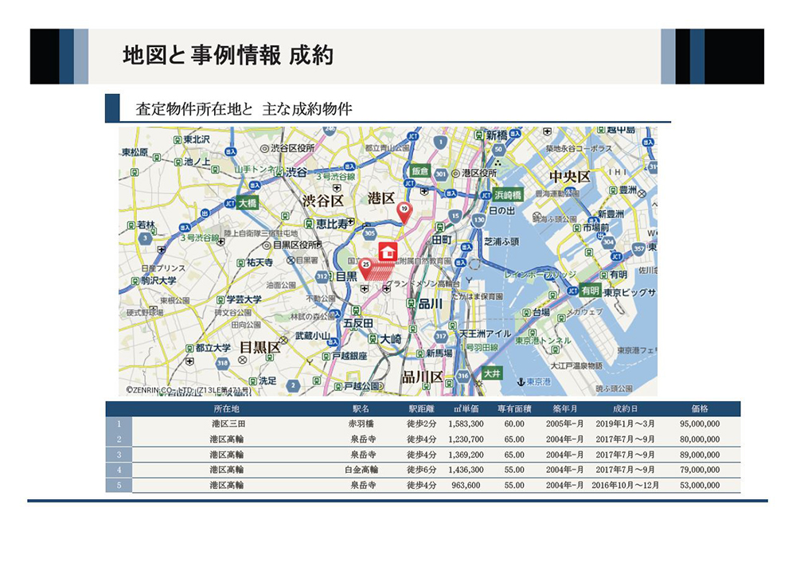The width and height of the screenshot is (796, 562).
Task: Click the route 305 road shield
Action: pyautogui.click(x=369, y=233)
